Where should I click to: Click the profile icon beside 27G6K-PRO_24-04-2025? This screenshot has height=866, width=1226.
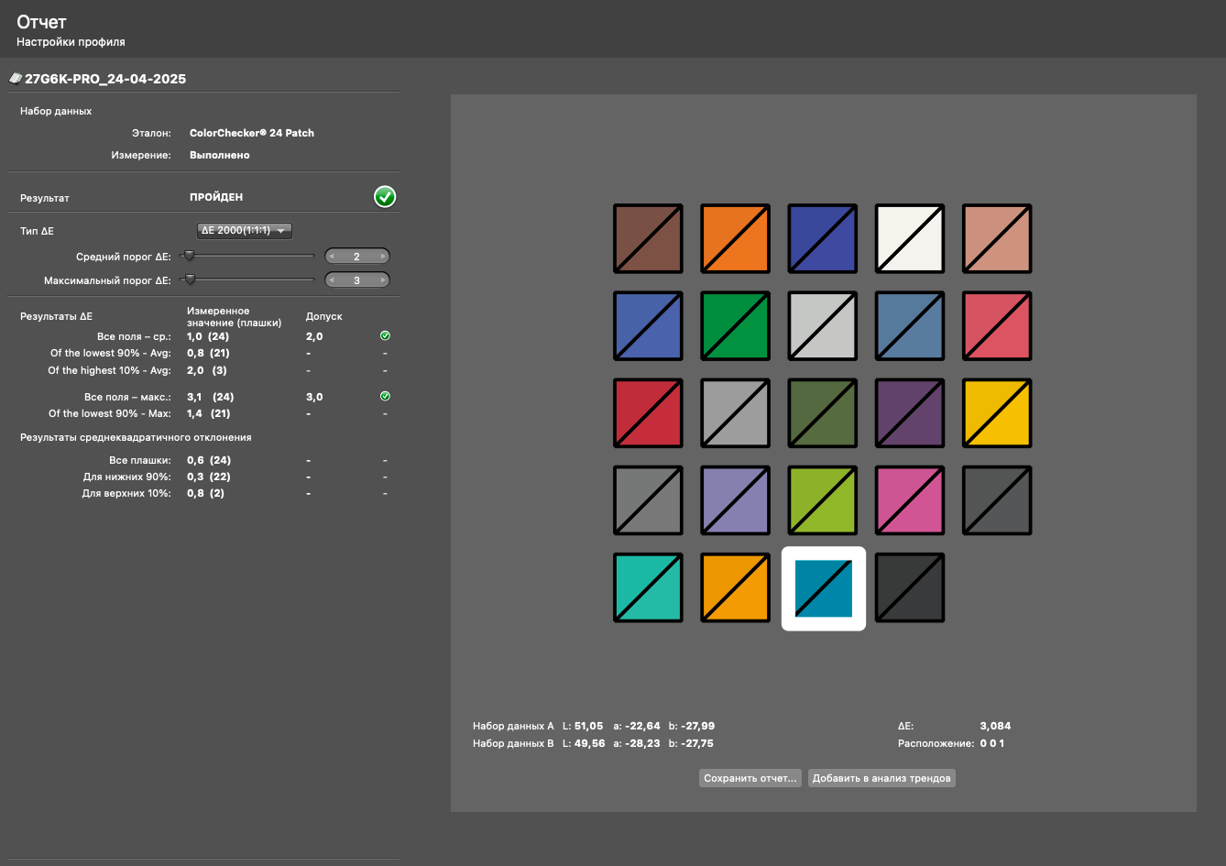click(x=16, y=79)
